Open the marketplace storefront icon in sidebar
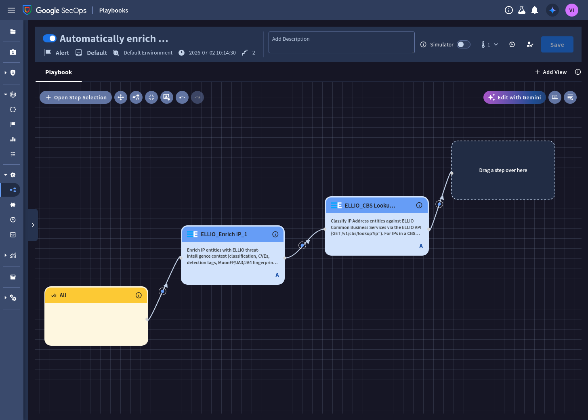The width and height of the screenshot is (588, 420). coord(13,277)
